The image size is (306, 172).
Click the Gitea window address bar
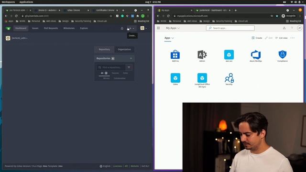click(66, 16)
